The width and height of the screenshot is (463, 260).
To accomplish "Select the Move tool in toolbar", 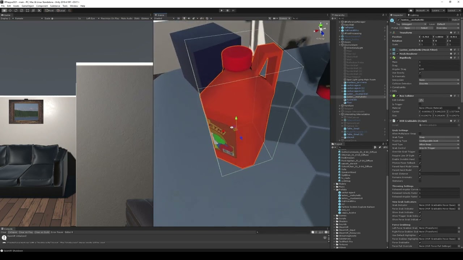I will click(10, 10).
